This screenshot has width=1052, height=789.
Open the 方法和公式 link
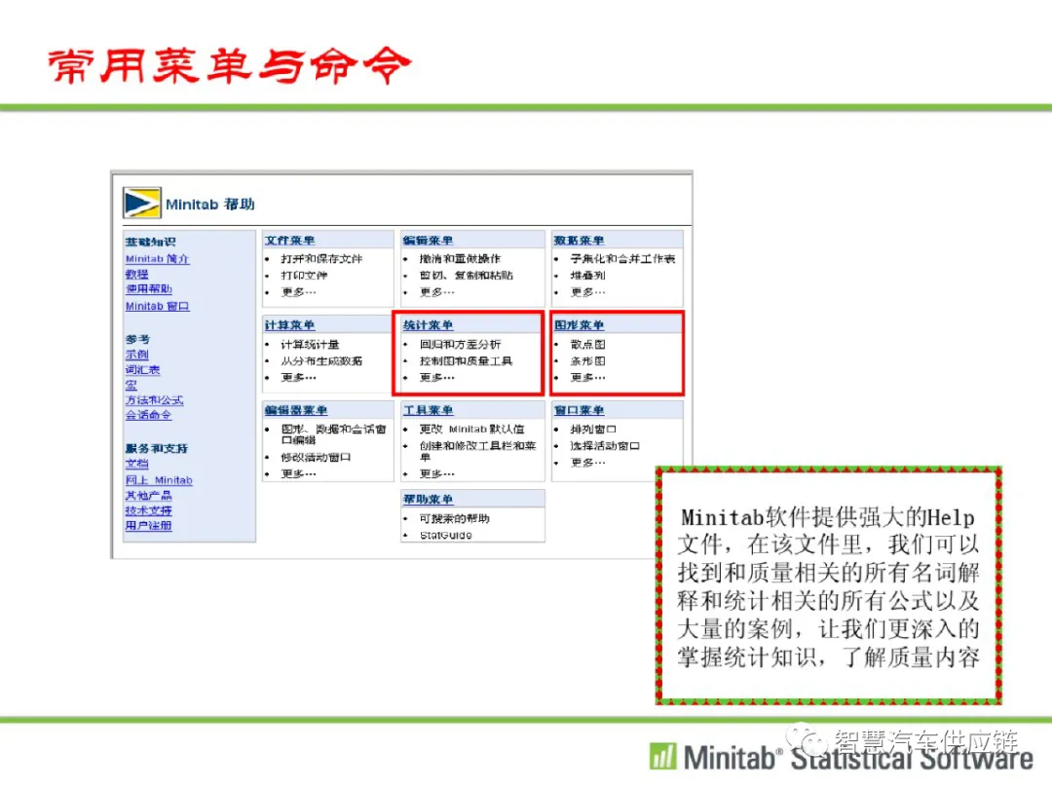[154, 400]
